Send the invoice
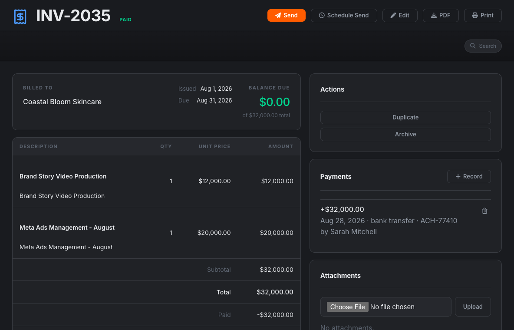This screenshot has height=330, width=514. (286, 16)
